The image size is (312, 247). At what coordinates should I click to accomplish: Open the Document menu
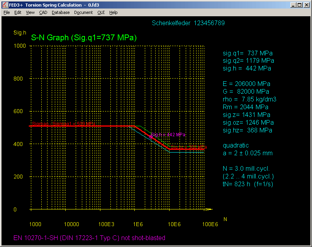(83, 12)
